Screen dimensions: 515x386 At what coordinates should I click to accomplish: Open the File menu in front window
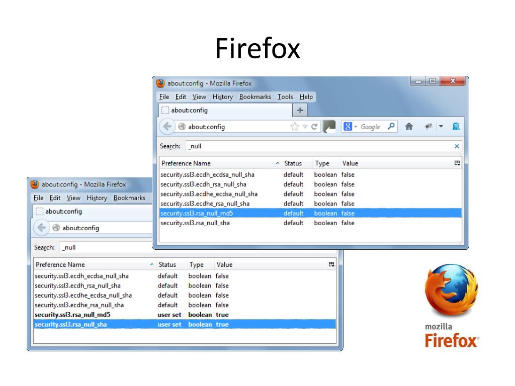[164, 97]
